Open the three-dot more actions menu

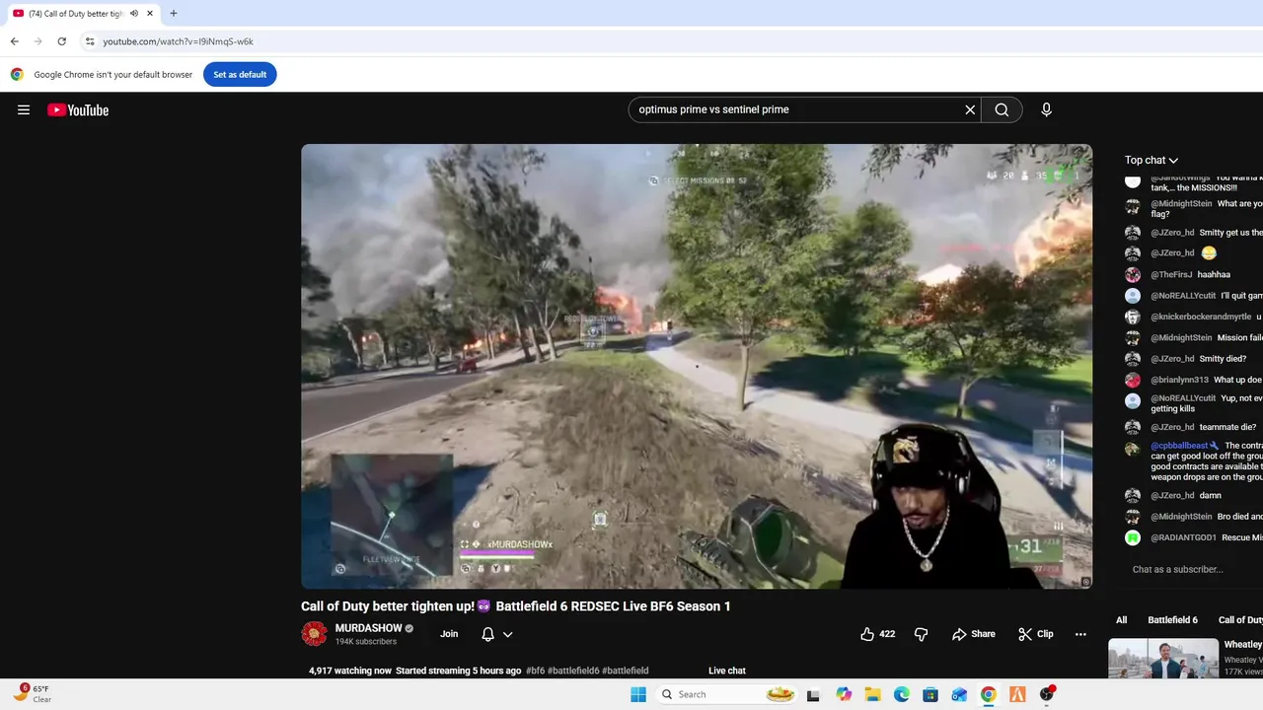1080,634
